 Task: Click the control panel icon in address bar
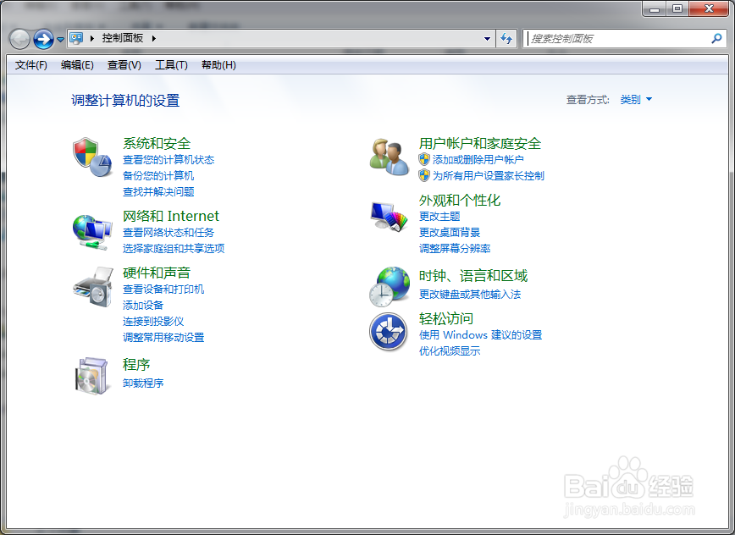[76, 38]
